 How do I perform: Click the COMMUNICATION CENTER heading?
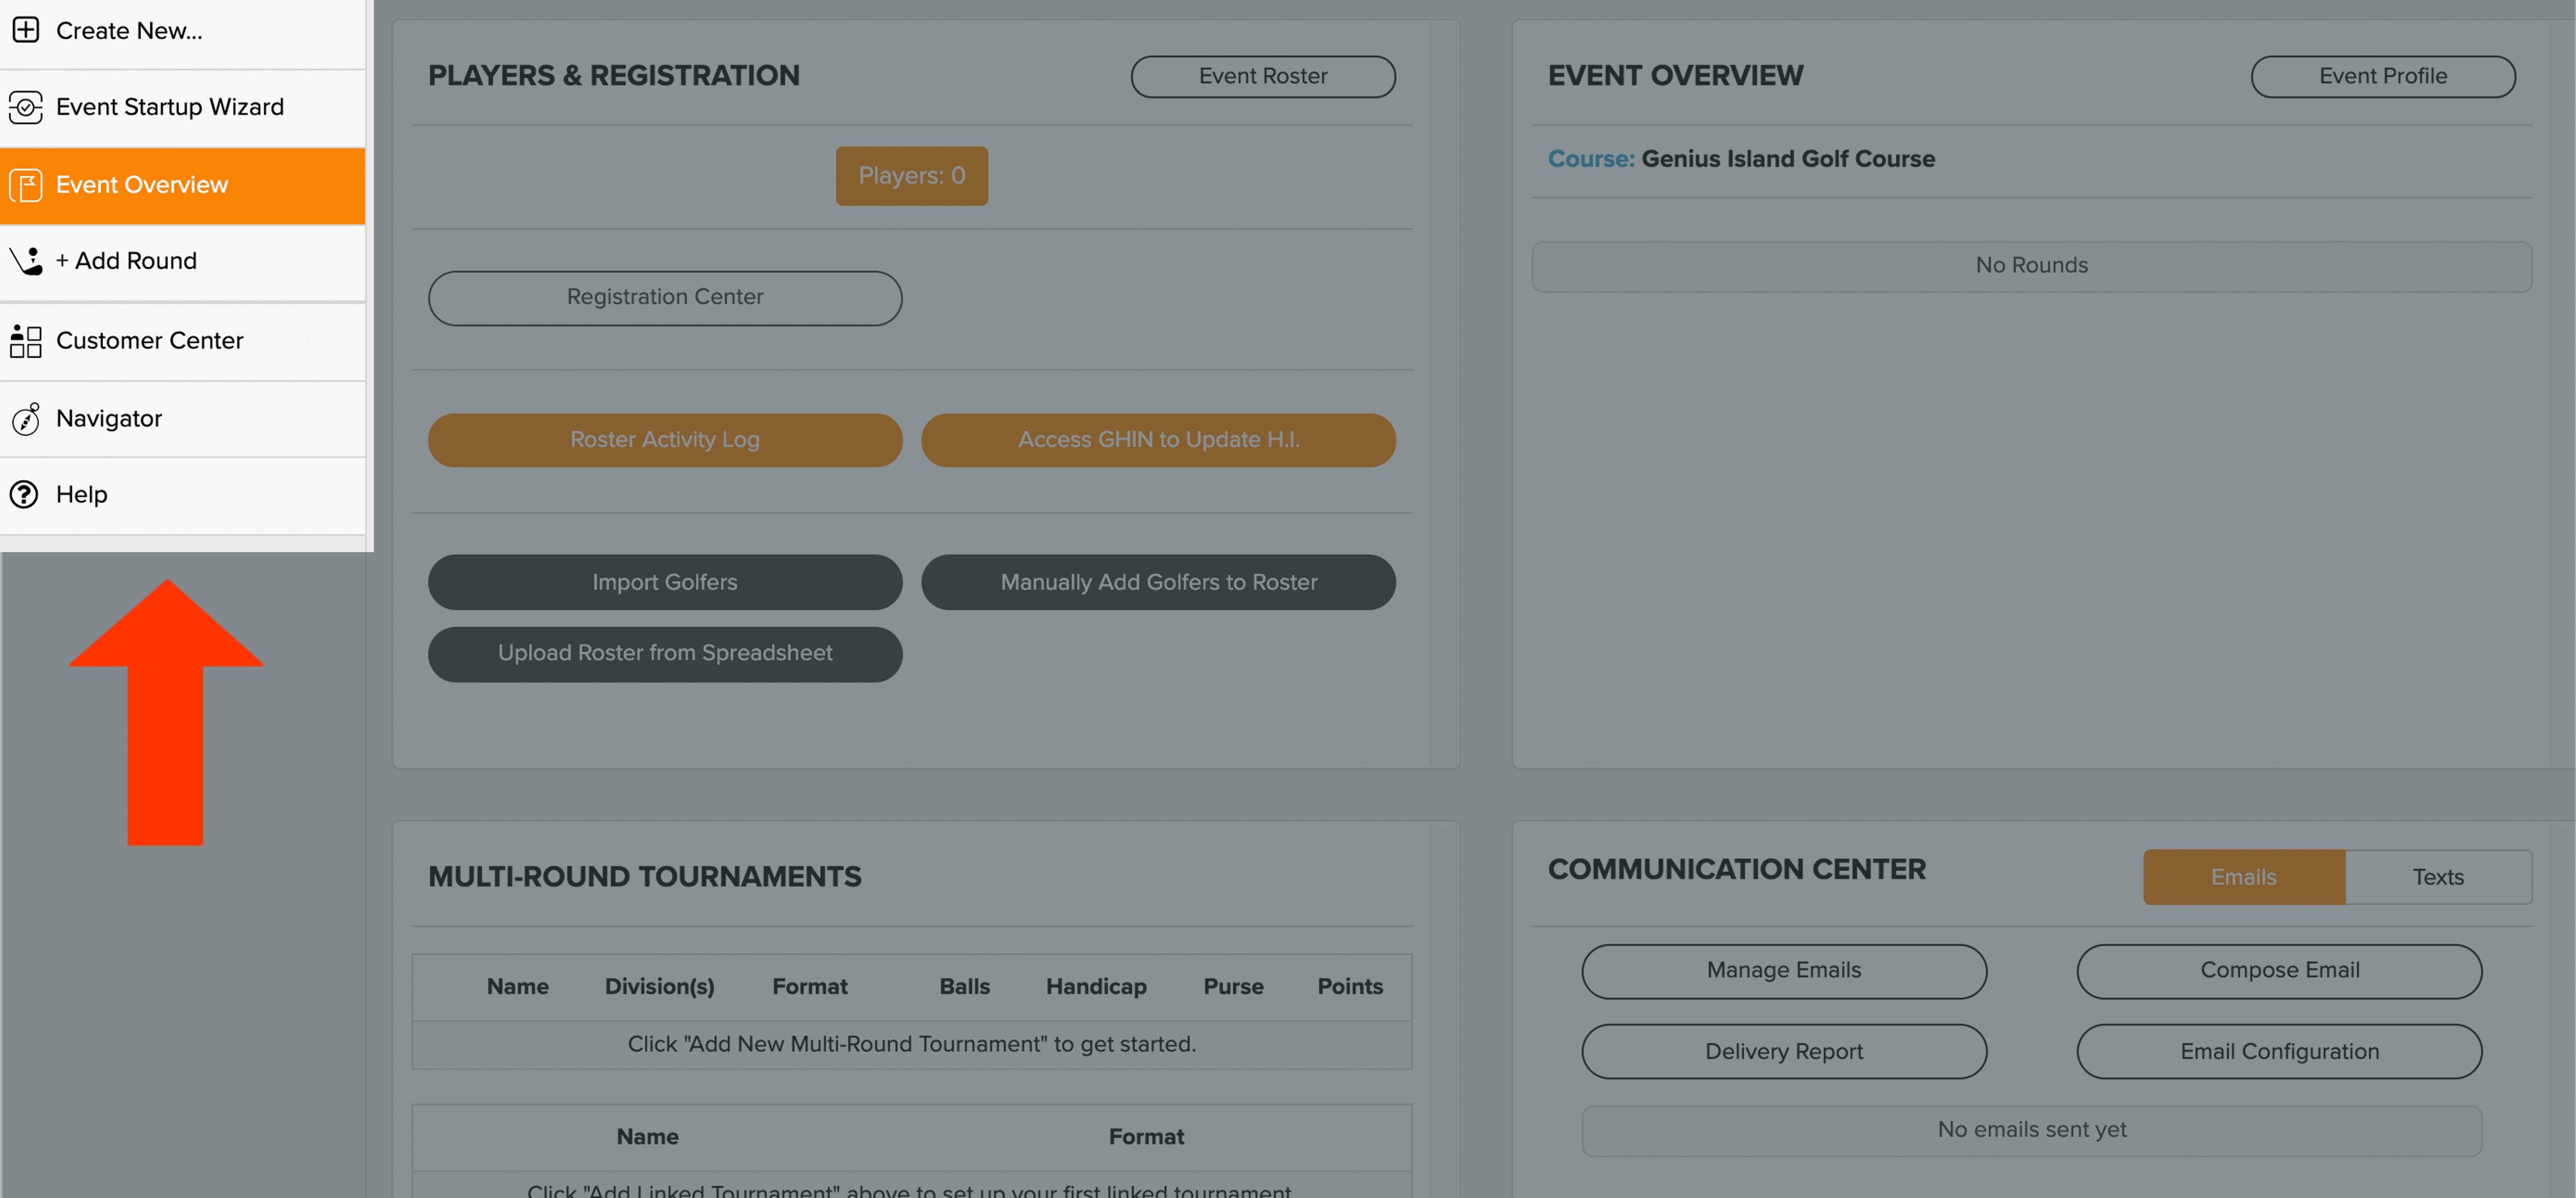[x=1737, y=870]
